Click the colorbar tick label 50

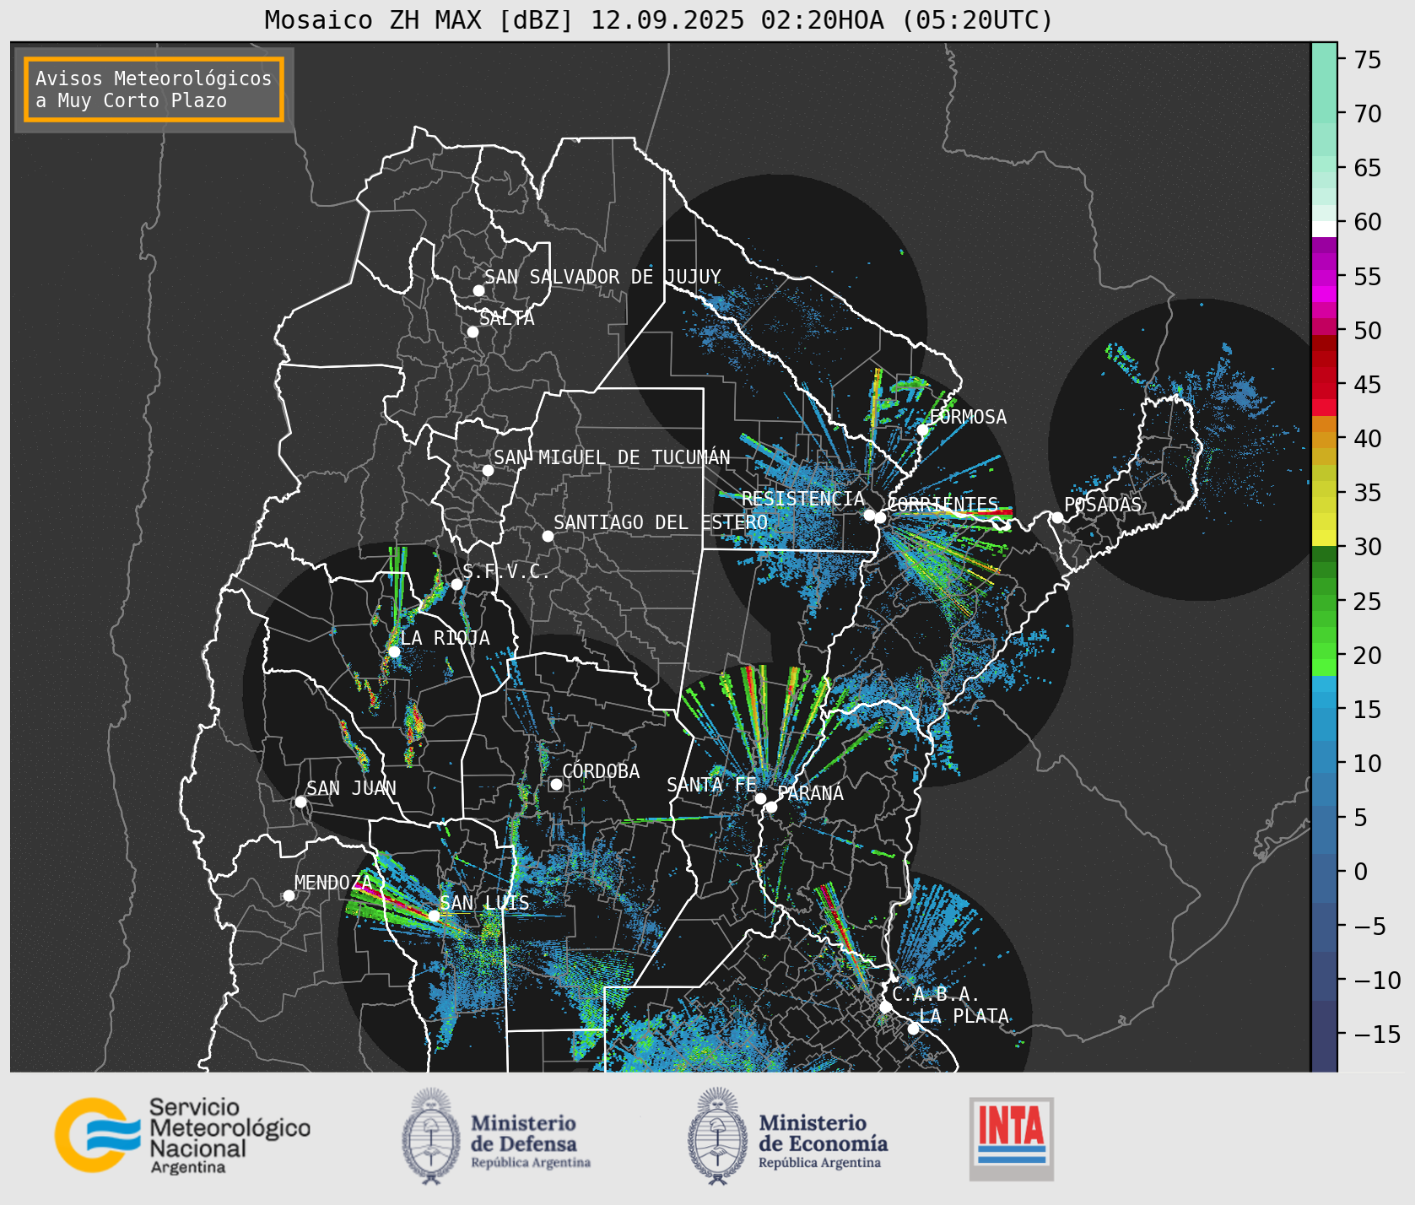[1368, 331]
